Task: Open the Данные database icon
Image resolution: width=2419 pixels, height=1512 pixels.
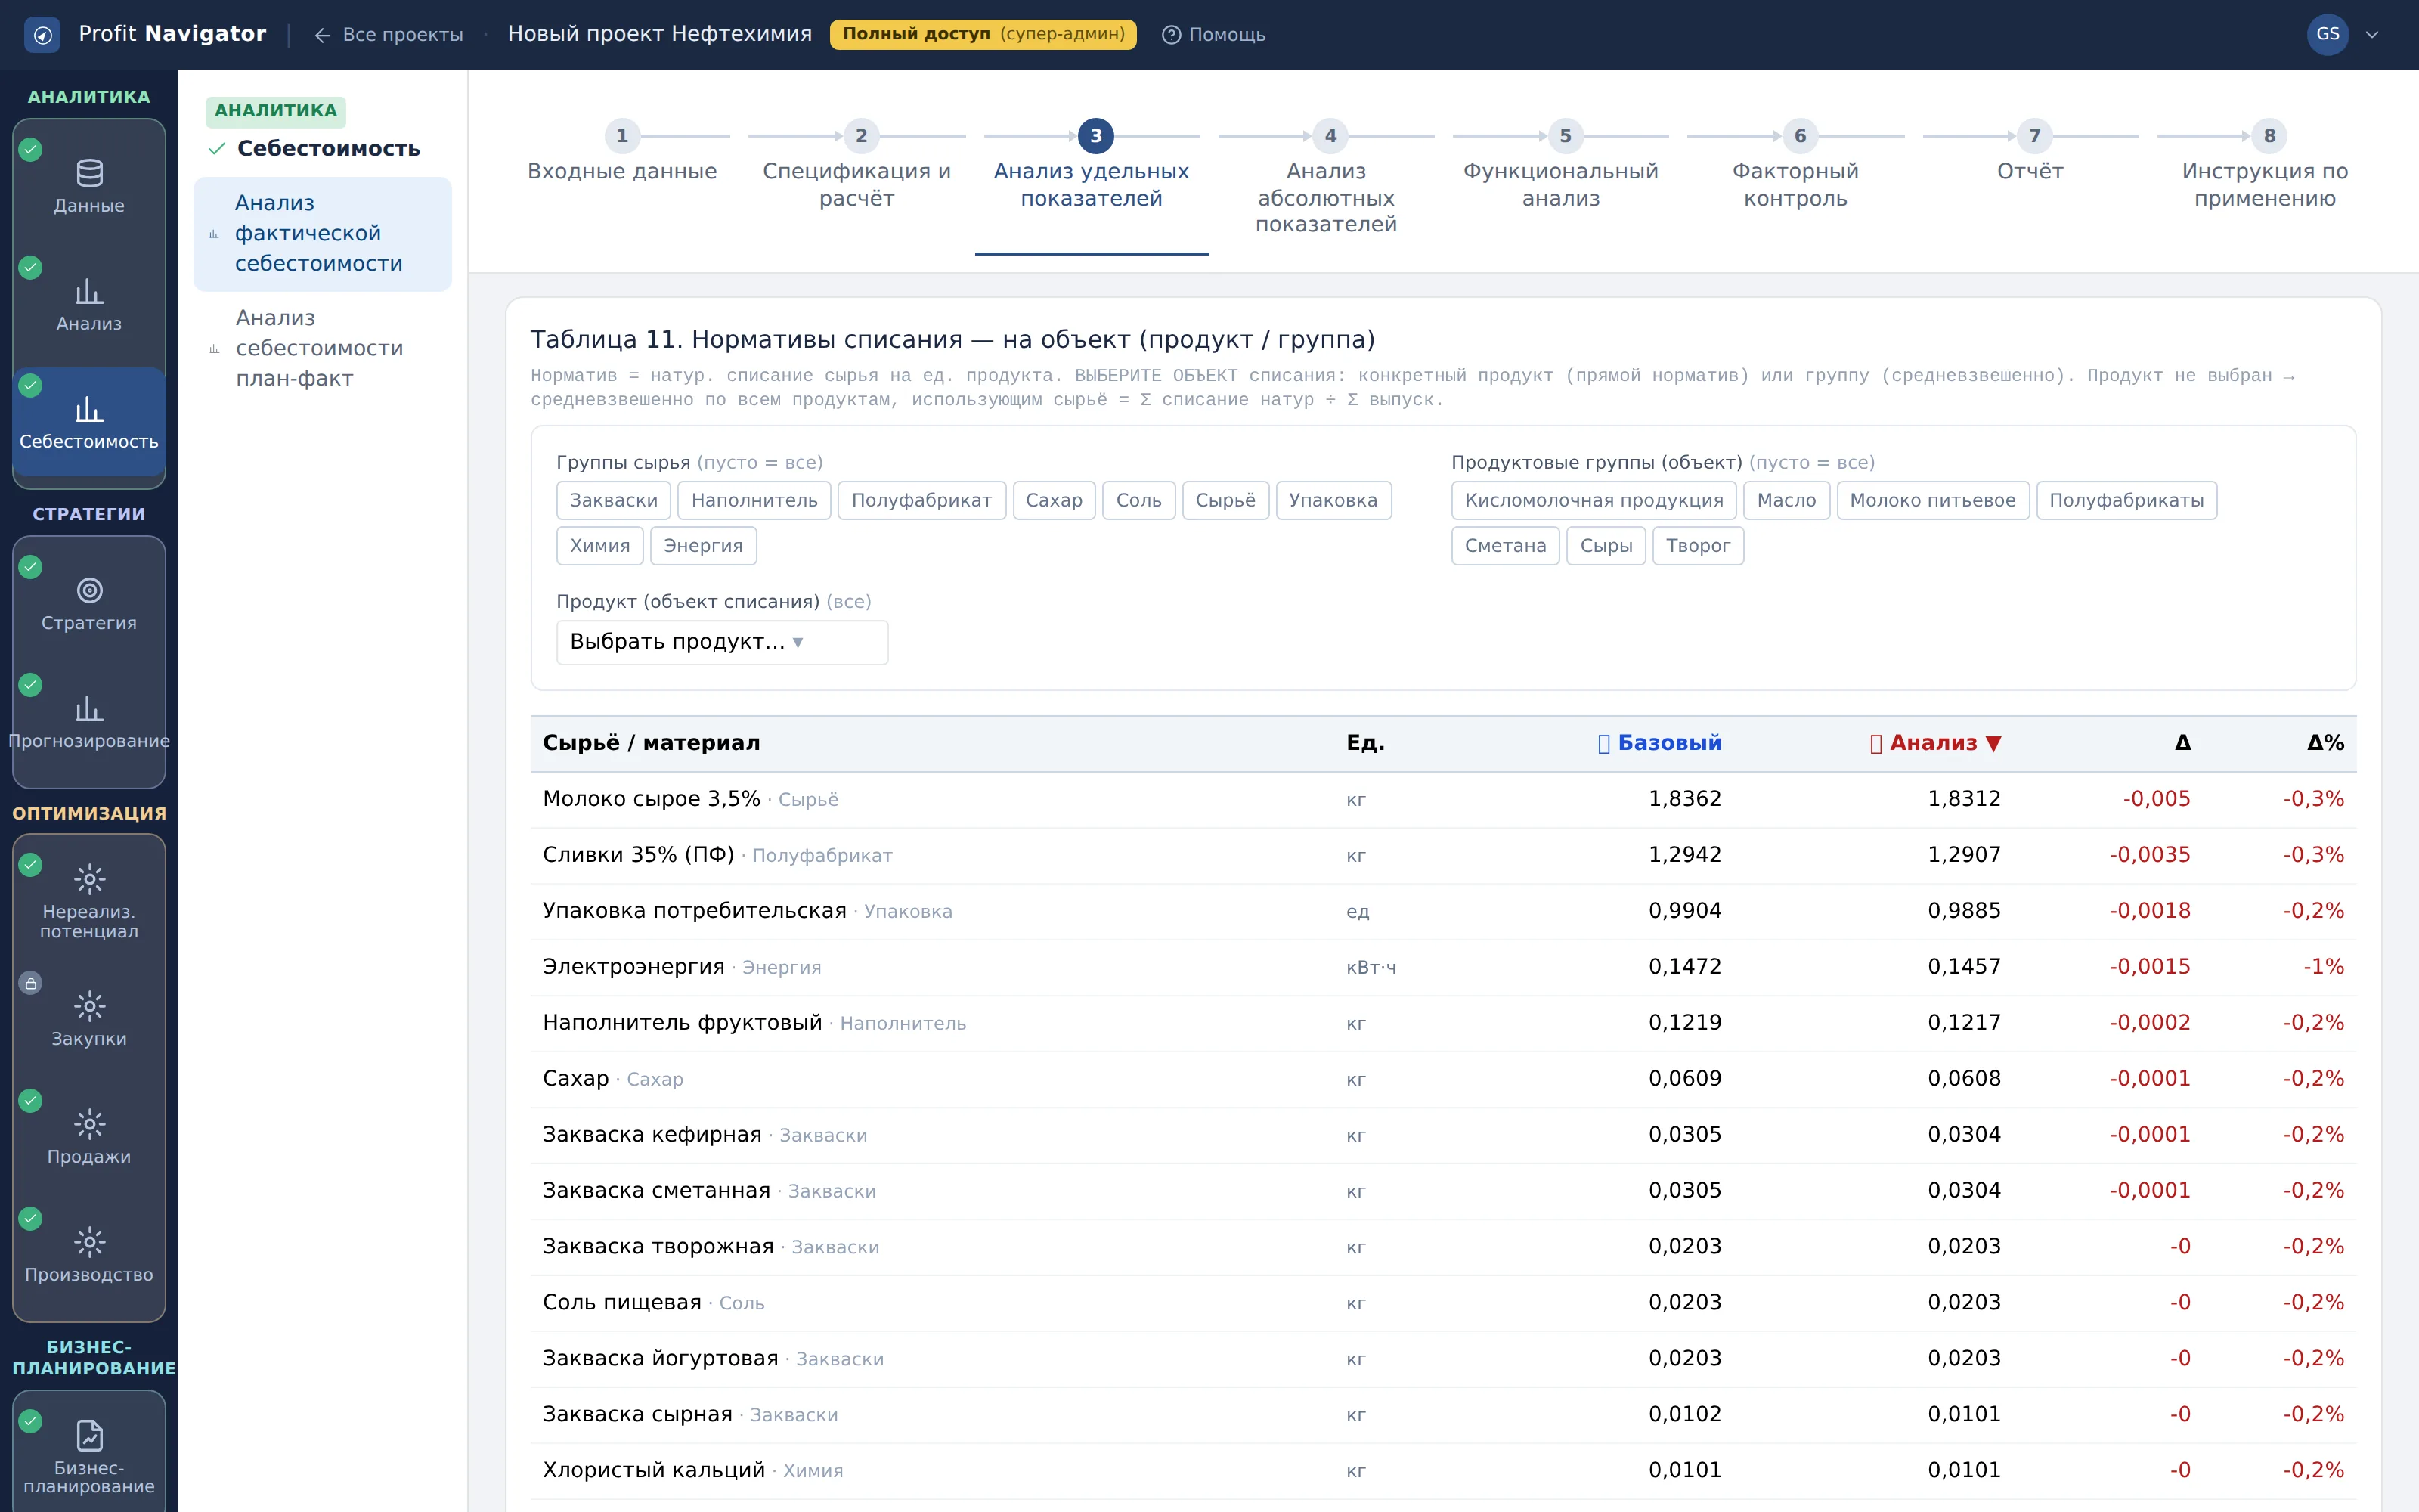Action: pyautogui.click(x=89, y=174)
